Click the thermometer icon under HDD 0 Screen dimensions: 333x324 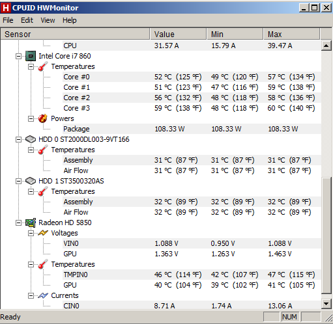43,150
